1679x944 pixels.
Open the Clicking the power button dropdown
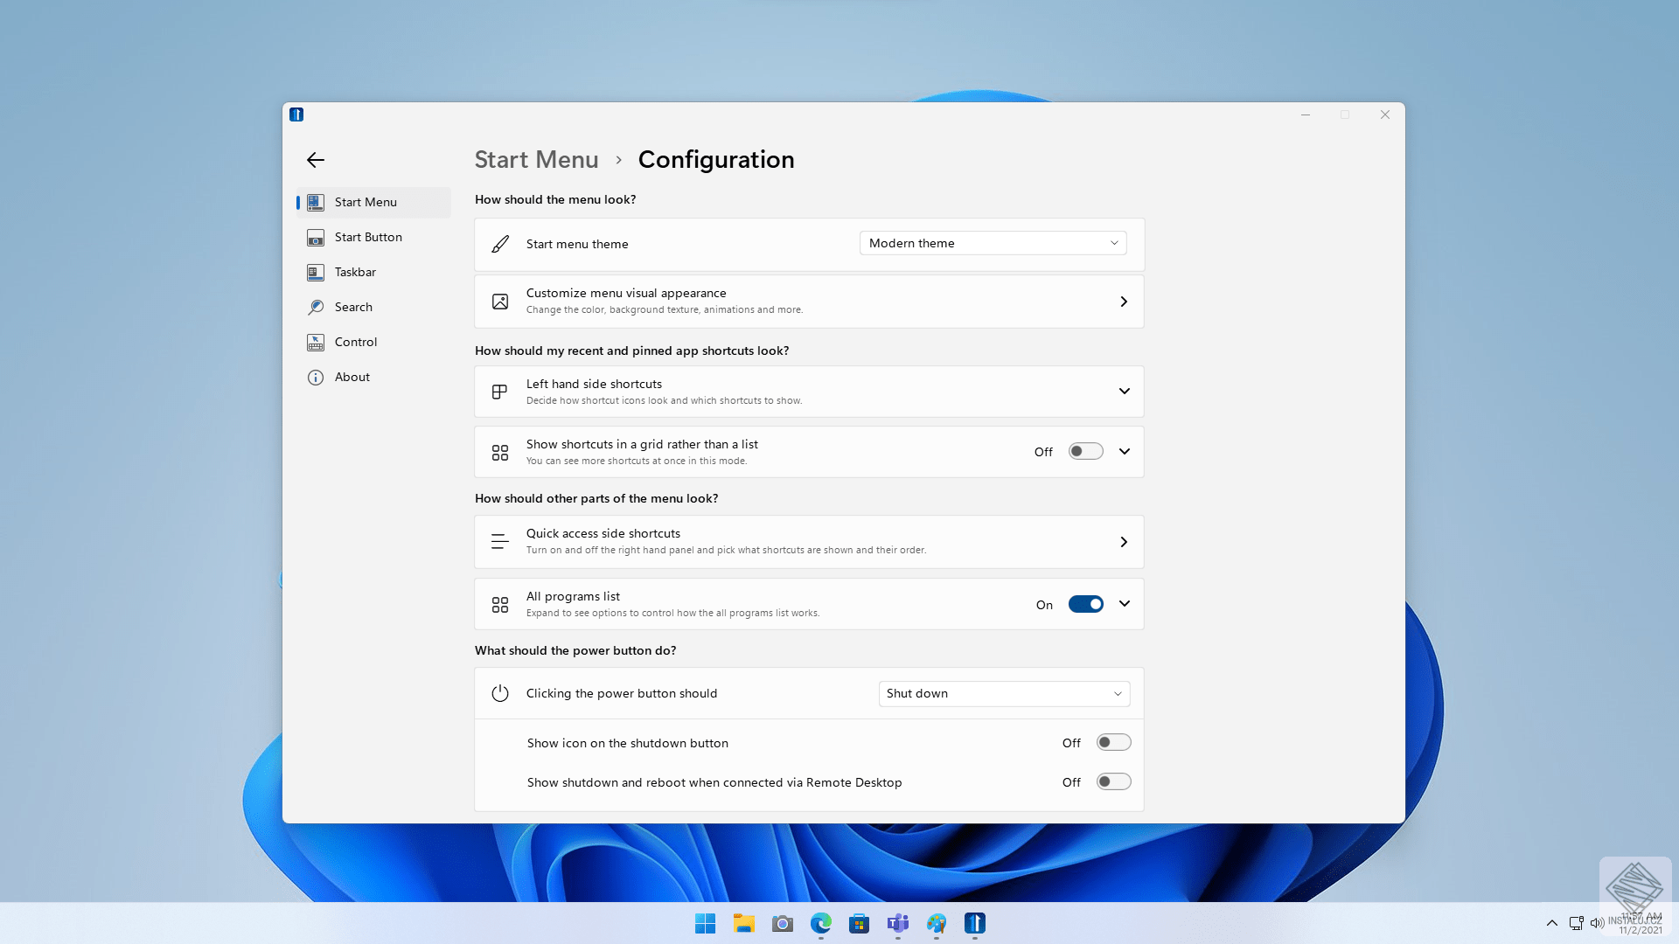1001,693
